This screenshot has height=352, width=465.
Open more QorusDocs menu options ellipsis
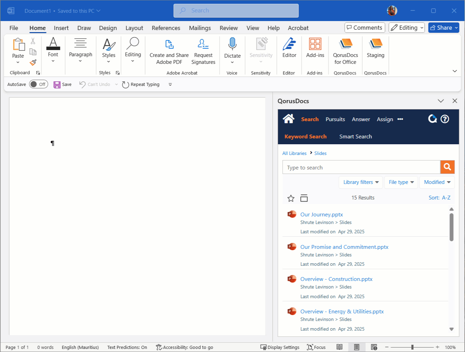(400, 119)
